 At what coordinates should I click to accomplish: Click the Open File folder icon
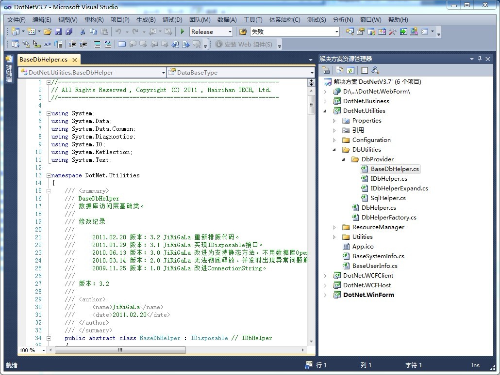tap(48, 31)
